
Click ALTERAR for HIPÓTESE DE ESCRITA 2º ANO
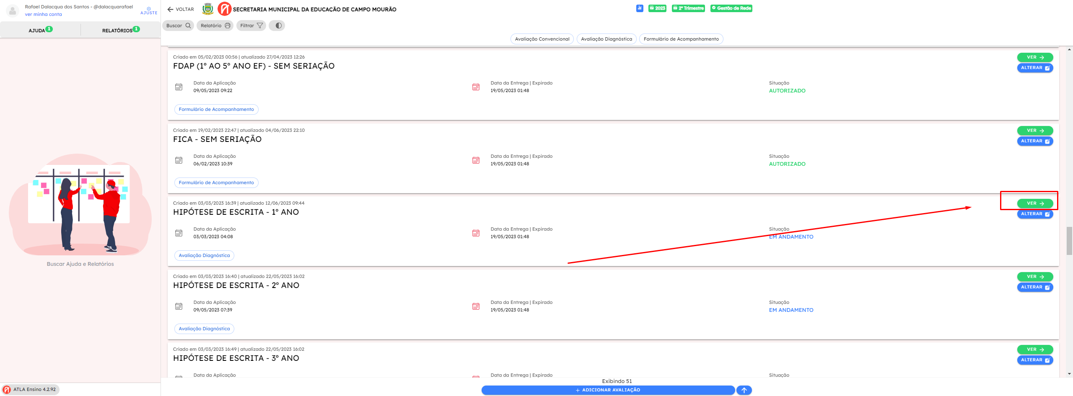click(x=1035, y=287)
